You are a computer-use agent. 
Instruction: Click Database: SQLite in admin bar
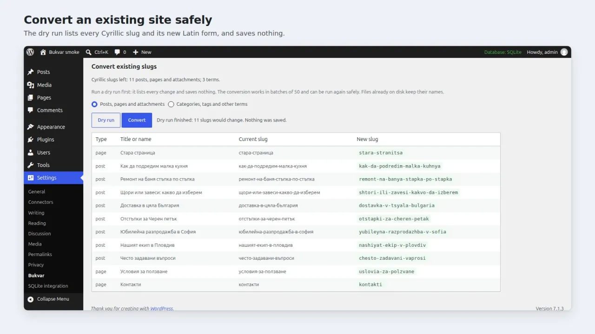coord(503,52)
